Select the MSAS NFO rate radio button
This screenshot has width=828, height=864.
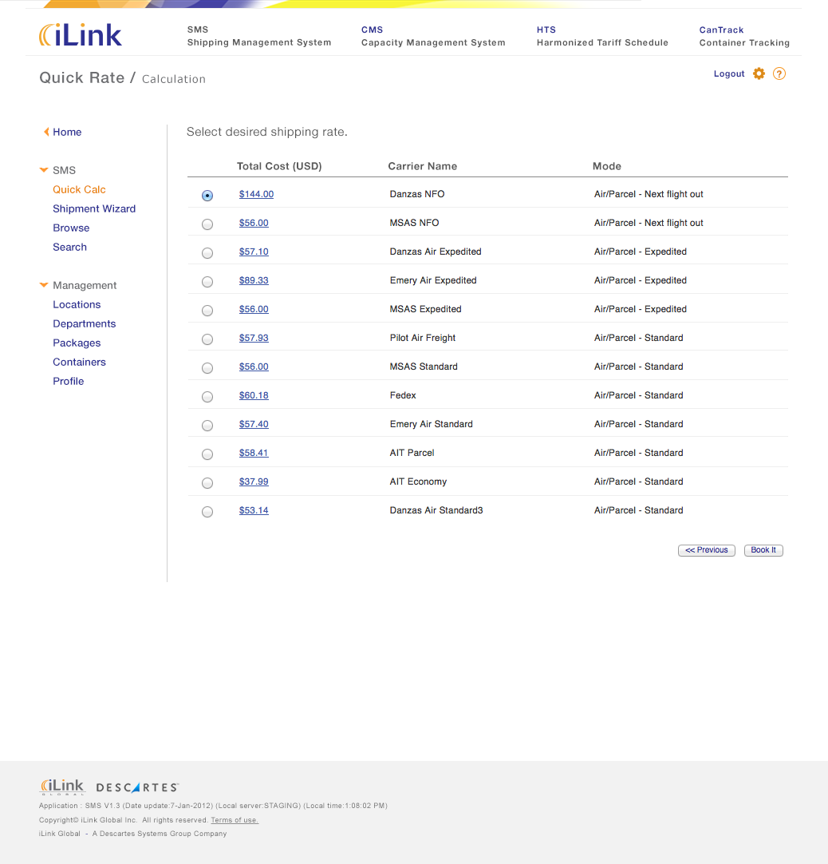point(207,224)
